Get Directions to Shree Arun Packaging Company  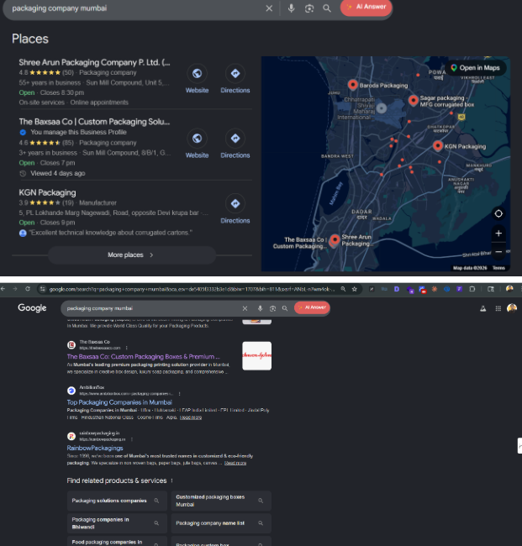(x=235, y=80)
